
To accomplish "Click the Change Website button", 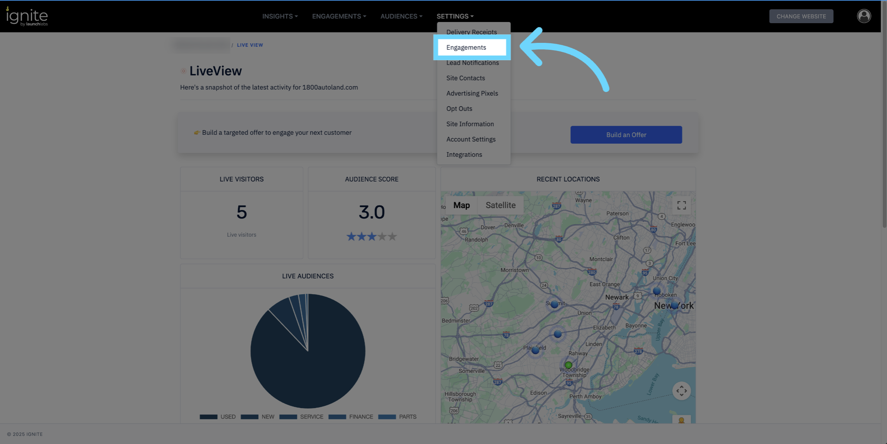I will [x=801, y=16].
